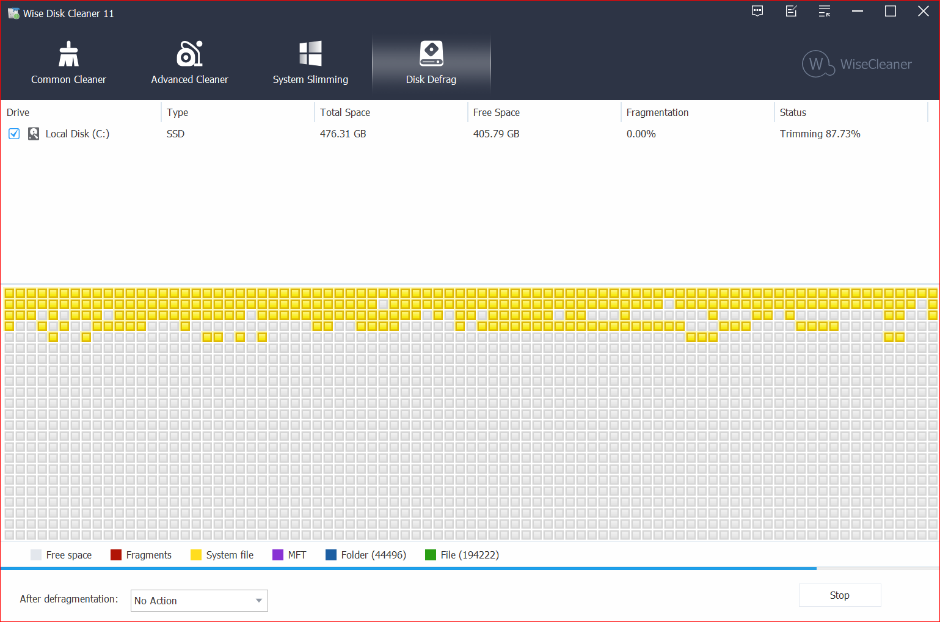Open the Common Cleaner broom icon
This screenshot has width=940, height=622.
[68, 54]
